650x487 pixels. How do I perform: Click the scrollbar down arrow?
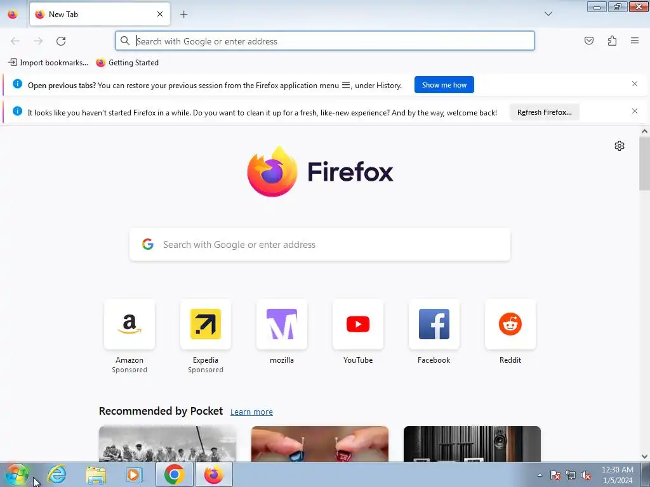644,457
